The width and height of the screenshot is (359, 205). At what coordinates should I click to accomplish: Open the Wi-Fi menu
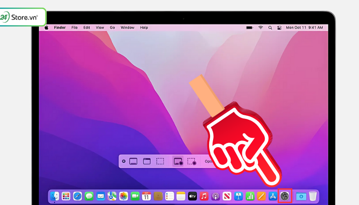click(x=261, y=27)
